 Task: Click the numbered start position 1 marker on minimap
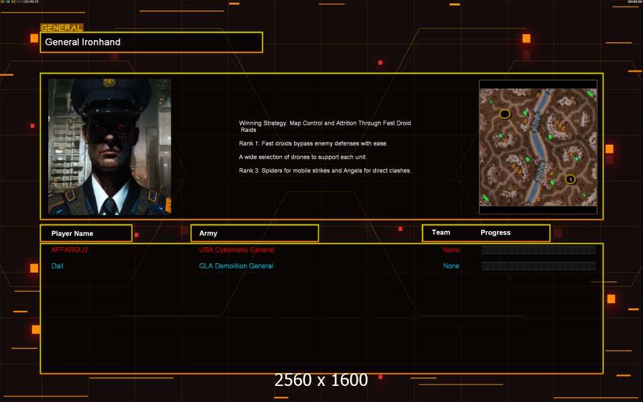click(570, 179)
